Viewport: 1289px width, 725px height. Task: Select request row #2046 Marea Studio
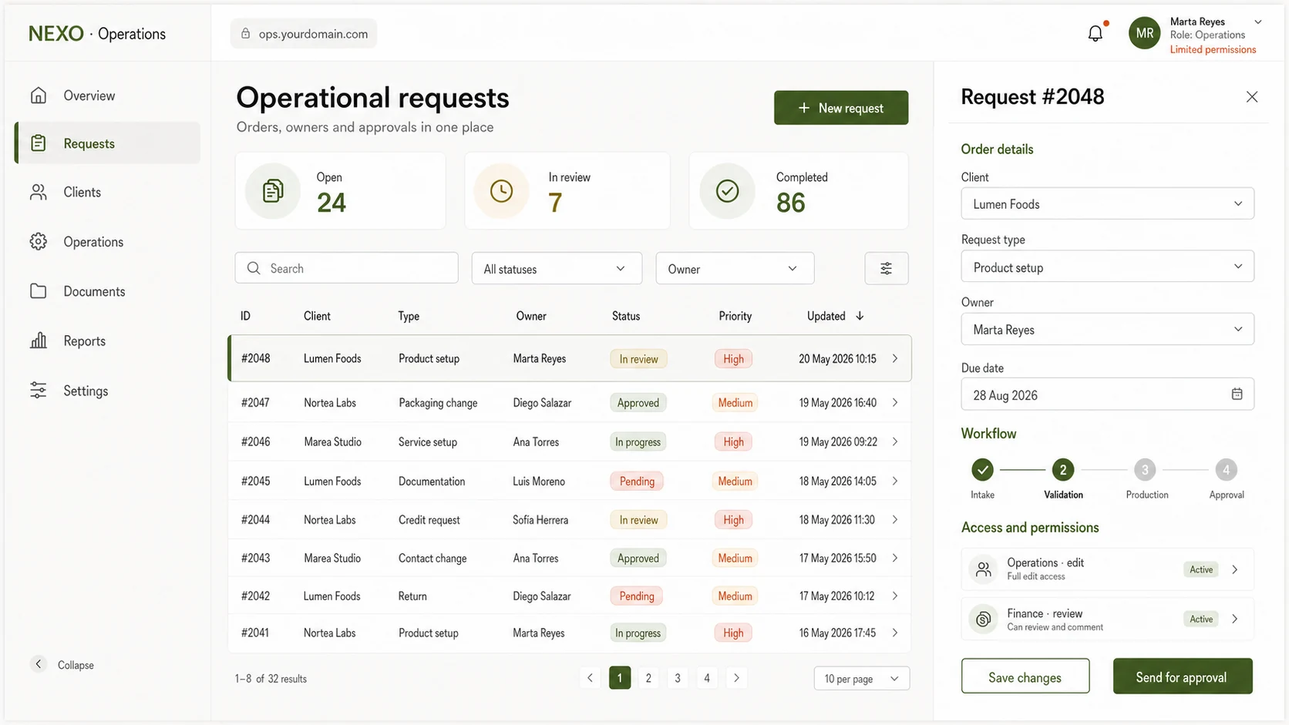pos(569,441)
